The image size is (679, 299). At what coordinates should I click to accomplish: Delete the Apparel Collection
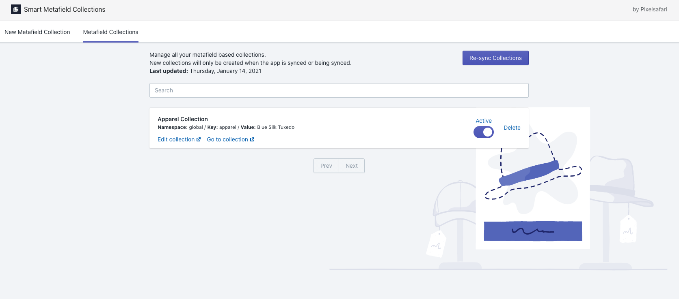512,128
